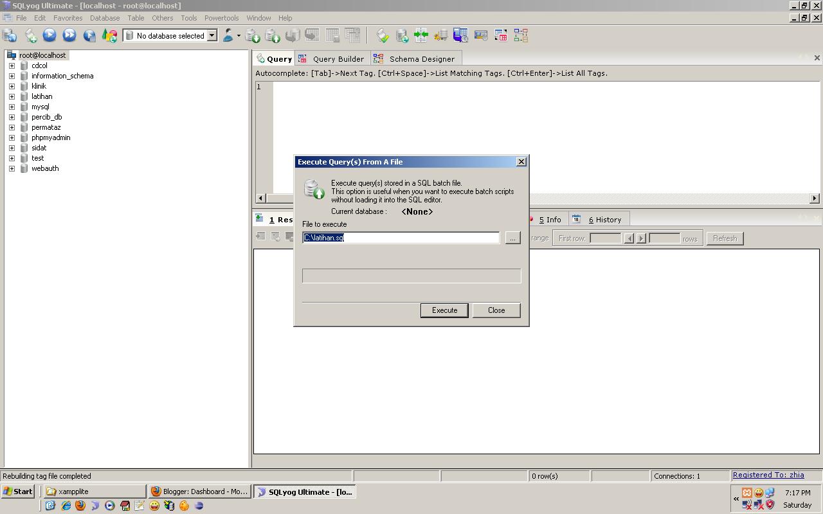Click the Create new connection toolbar icon
The height and width of the screenshot is (514, 823).
click(10, 36)
